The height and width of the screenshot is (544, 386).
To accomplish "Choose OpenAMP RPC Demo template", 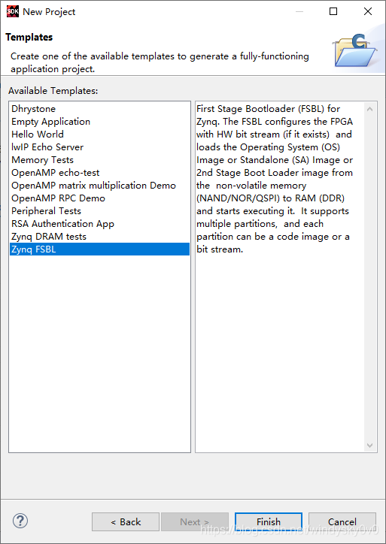I will click(x=100, y=198).
